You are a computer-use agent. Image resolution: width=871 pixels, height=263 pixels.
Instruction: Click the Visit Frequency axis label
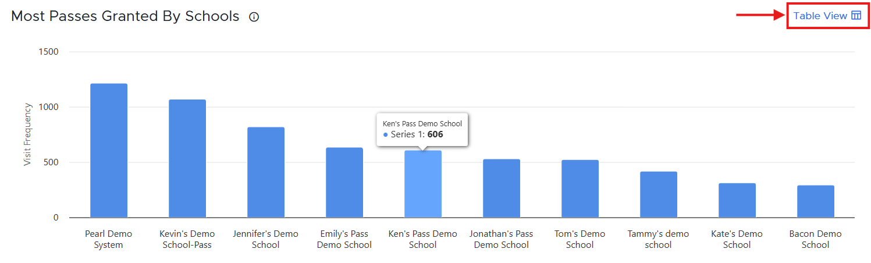pyautogui.click(x=27, y=134)
